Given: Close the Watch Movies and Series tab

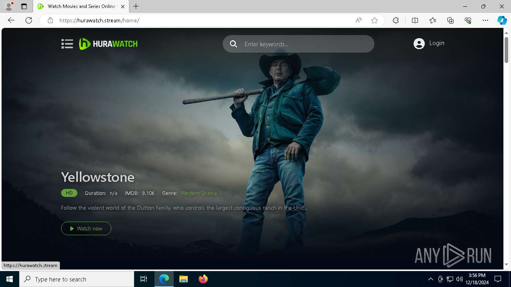Looking at the screenshot, I should click(x=123, y=6).
